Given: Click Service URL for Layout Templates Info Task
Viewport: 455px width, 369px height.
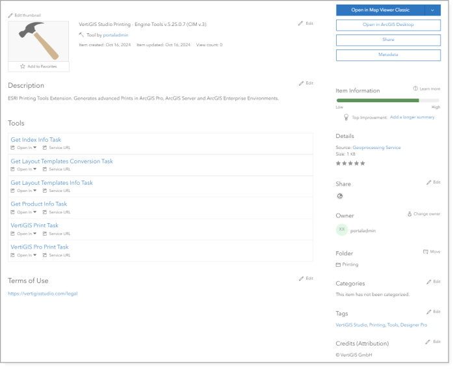Looking at the screenshot, I should 57,191.
